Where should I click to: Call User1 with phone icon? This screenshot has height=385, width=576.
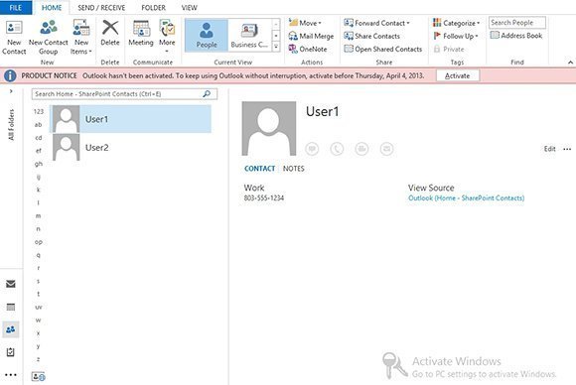[337, 149]
